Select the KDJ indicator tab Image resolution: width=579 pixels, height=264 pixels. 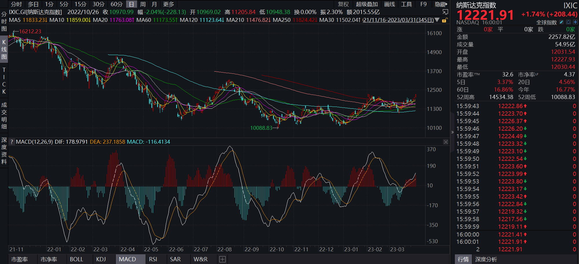(x=101, y=259)
